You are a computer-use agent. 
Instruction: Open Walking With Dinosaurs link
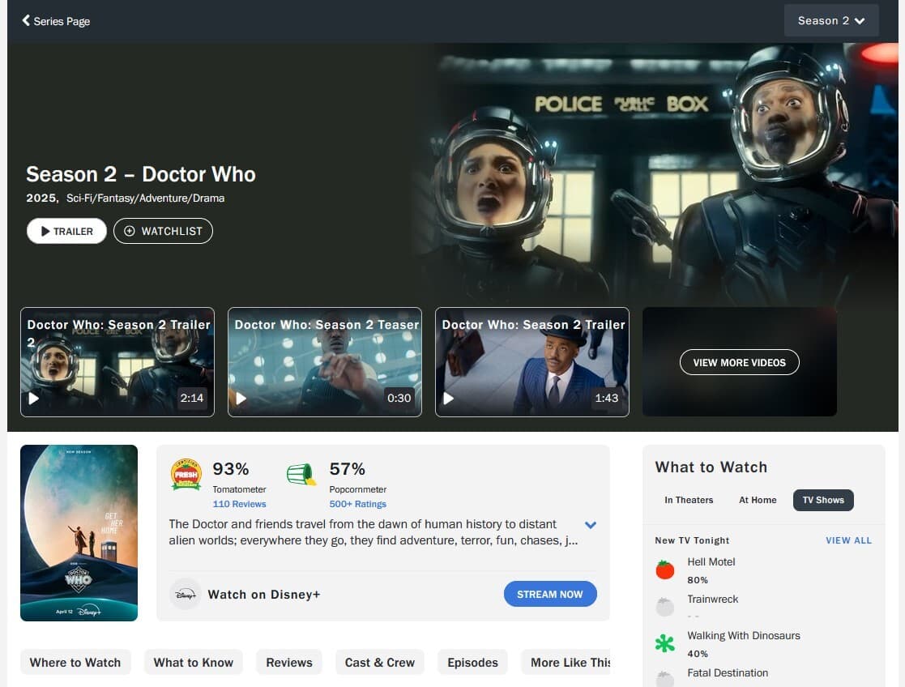(x=744, y=636)
